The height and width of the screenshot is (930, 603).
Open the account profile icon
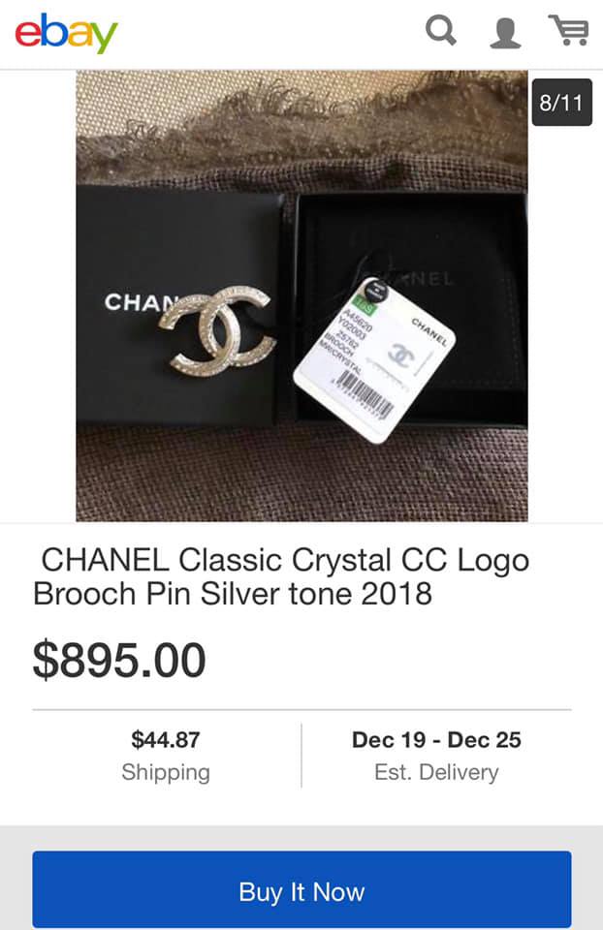coord(505,32)
